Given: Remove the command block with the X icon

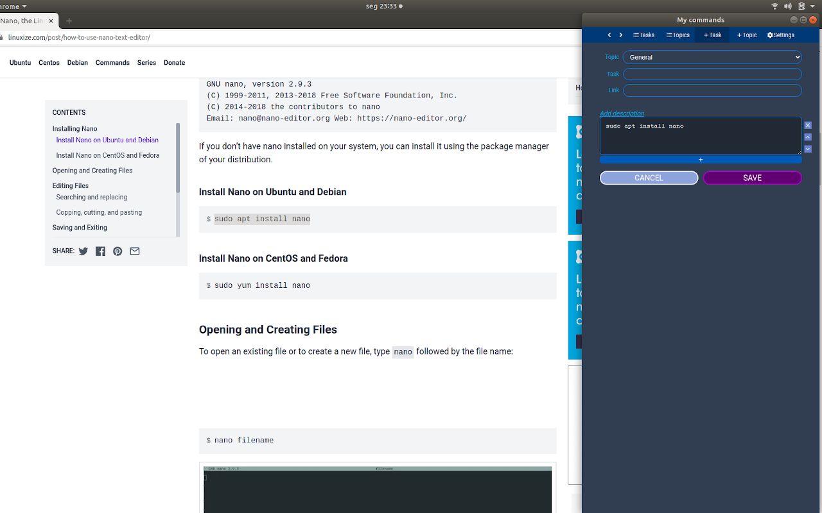Looking at the screenshot, I should pos(808,125).
